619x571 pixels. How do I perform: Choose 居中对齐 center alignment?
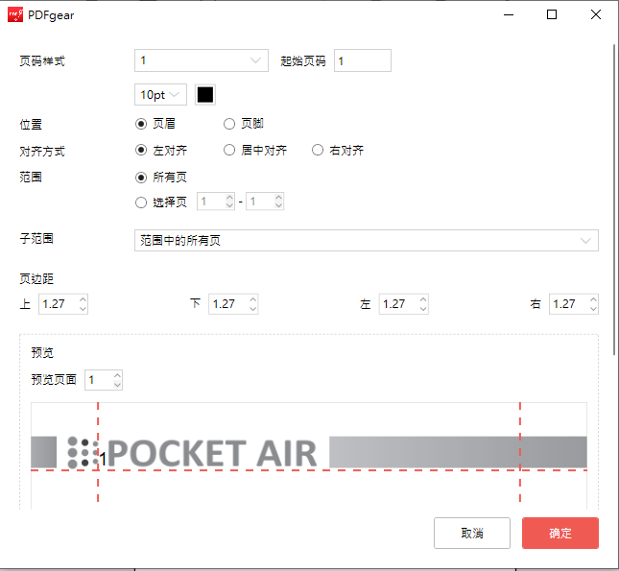229,150
